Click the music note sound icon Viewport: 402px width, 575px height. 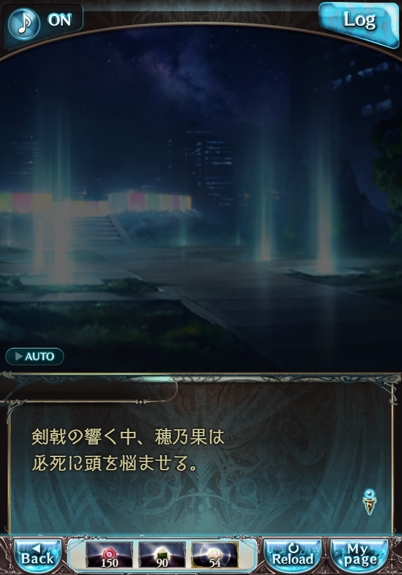[x=23, y=23]
